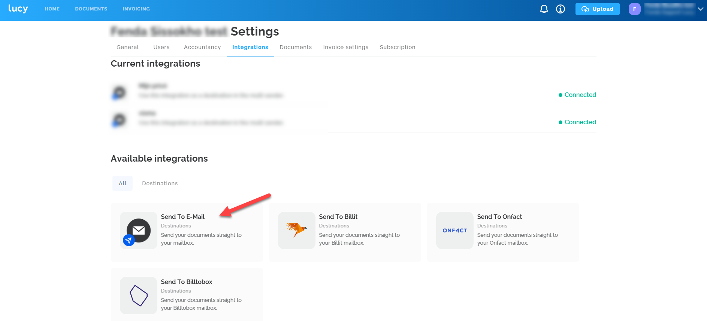Viewport: 707px width, 321px height.
Task: Open the info circle icon
Action: coord(561,9)
